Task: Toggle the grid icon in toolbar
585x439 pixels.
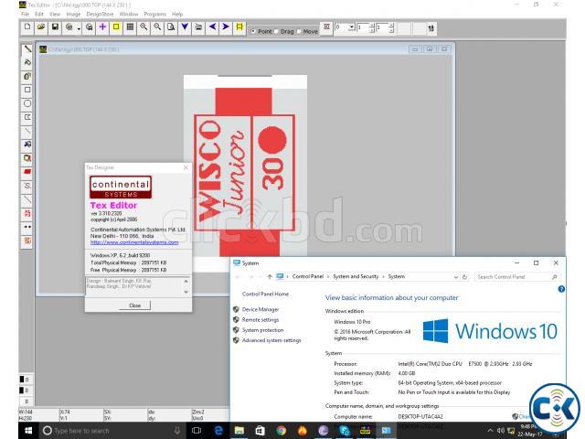Action: [x=130, y=27]
